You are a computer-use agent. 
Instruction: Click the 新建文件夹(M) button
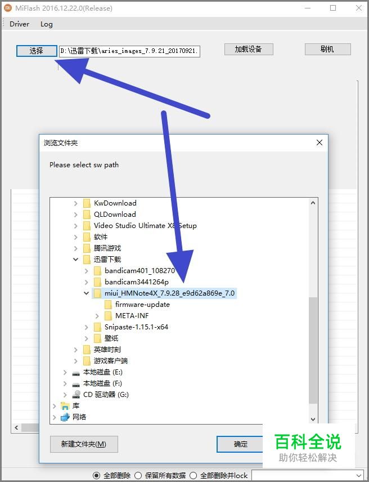tap(84, 444)
